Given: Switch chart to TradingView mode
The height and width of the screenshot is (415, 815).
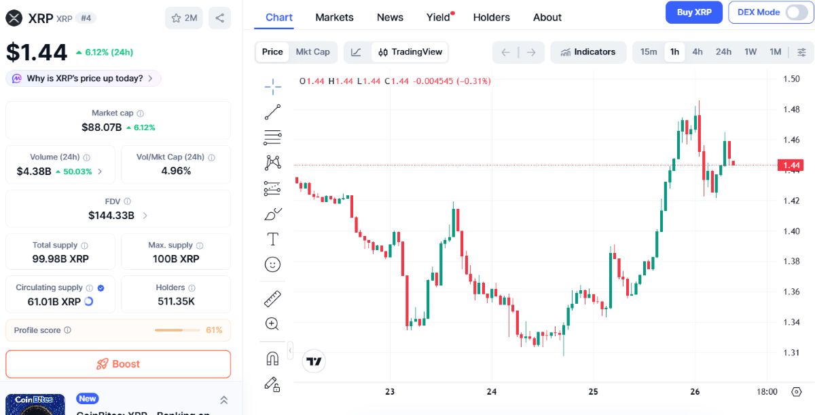Looking at the screenshot, I should click(410, 52).
